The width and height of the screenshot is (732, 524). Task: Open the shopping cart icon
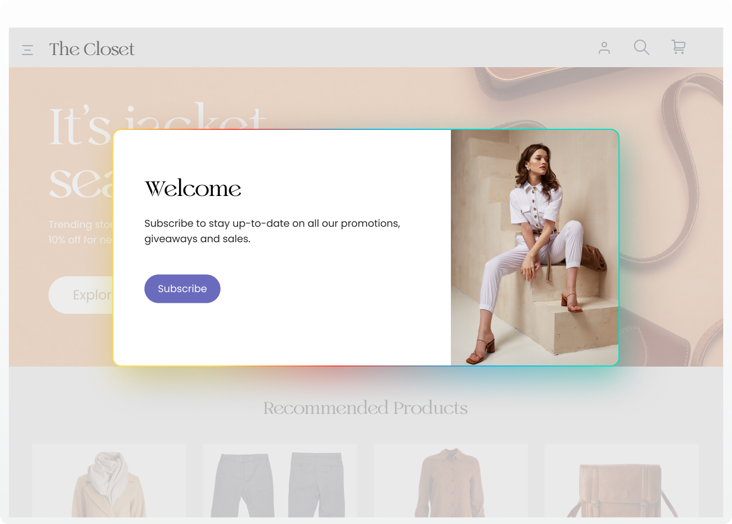point(679,47)
